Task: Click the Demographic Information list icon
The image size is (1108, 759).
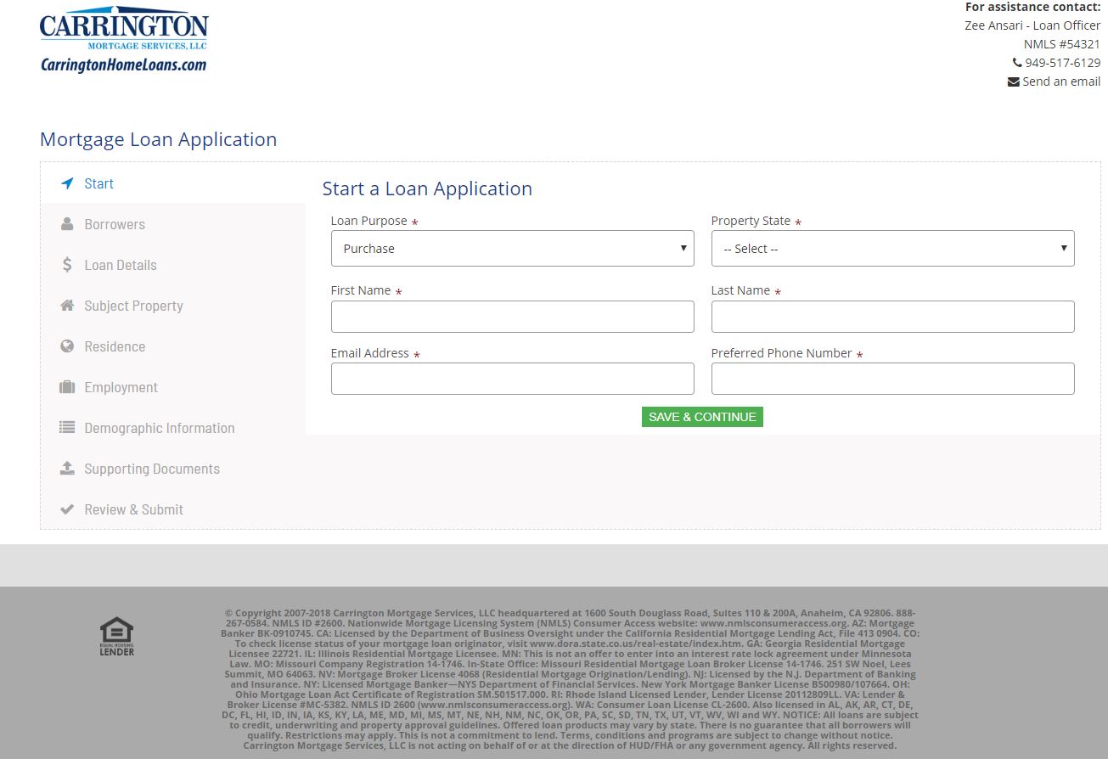Action: (x=67, y=428)
